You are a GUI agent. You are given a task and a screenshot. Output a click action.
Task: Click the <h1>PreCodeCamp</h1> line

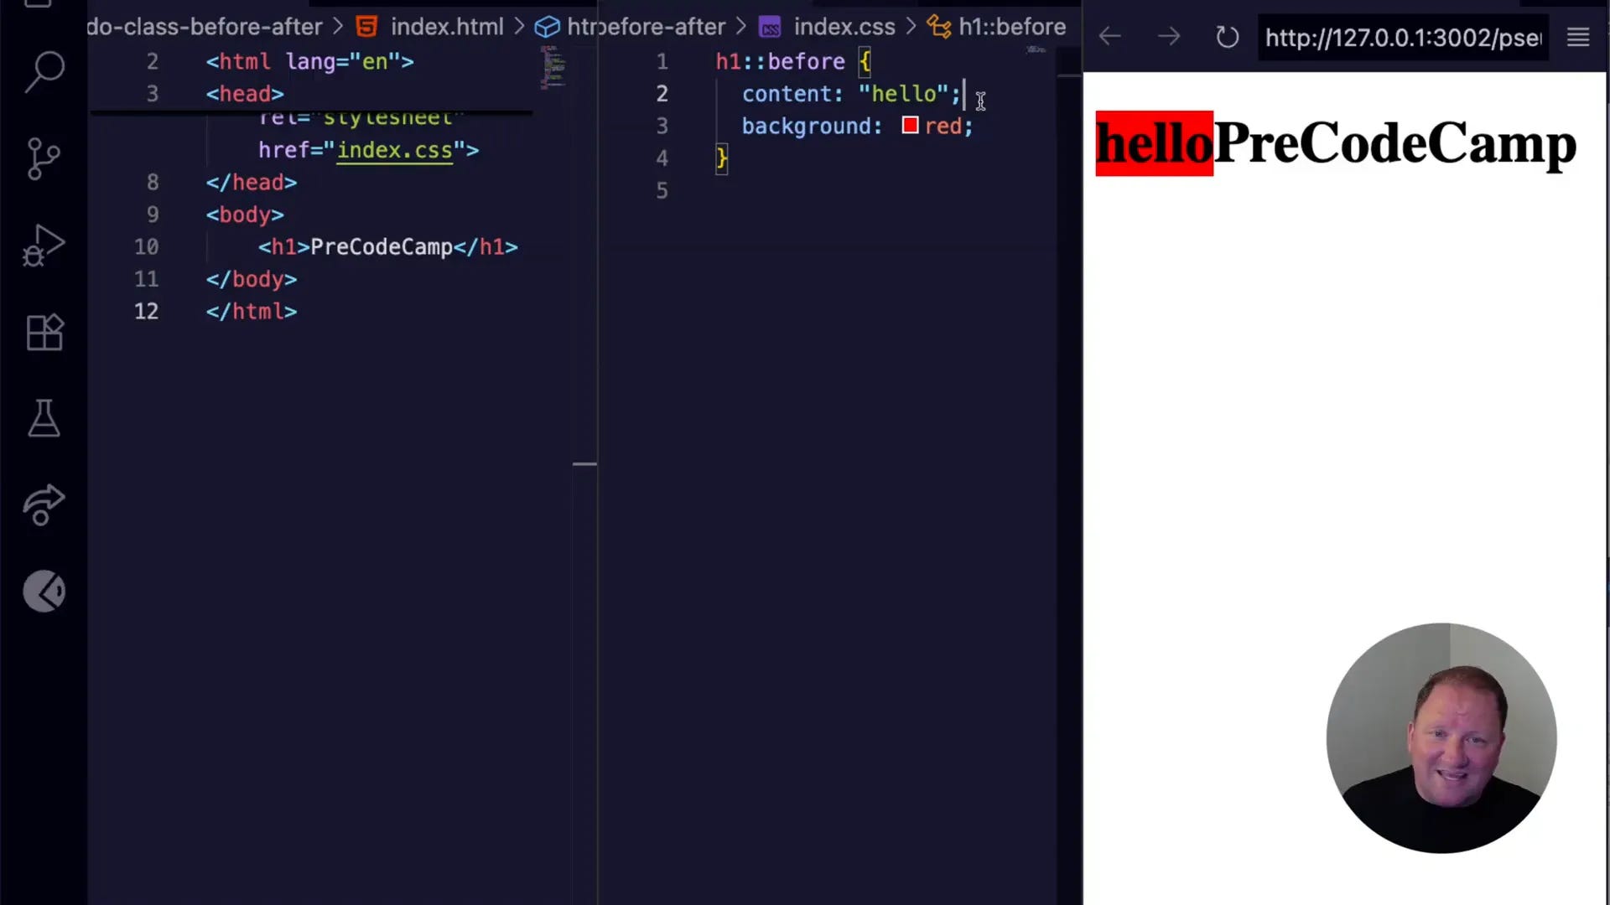(x=388, y=247)
